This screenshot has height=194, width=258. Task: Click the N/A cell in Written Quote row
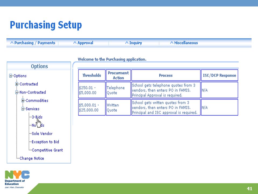[220, 108]
